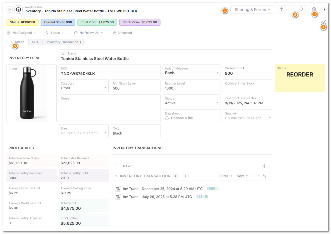Click New to add inventory transaction
This screenshot has height=234, width=331.
tap(123, 166)
